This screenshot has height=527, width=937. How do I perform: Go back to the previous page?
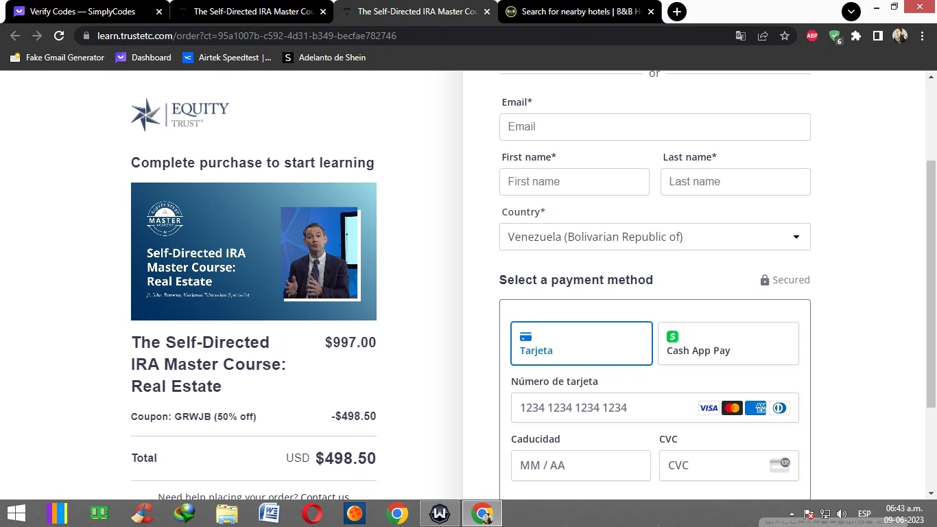[15, 36]
